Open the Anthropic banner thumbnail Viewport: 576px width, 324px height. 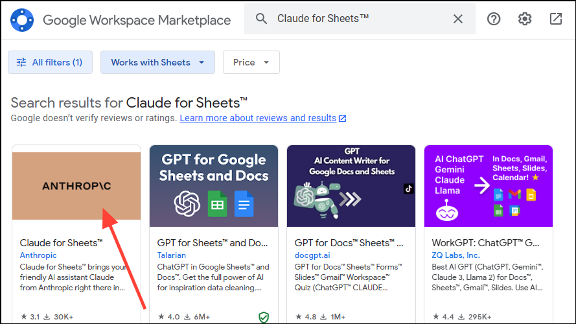76,186
